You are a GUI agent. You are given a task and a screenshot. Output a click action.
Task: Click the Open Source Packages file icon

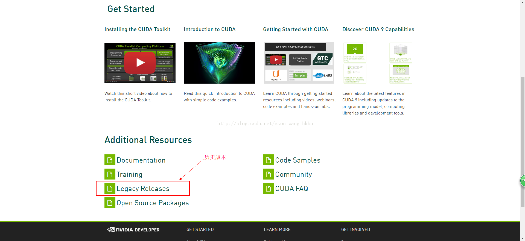click(110, 202)
